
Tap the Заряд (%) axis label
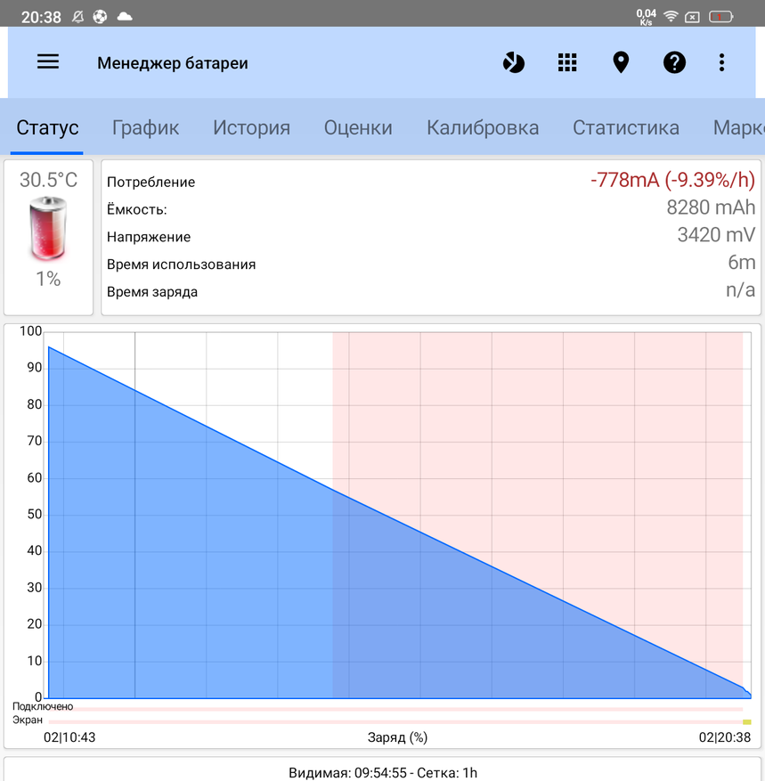[397, 737]
